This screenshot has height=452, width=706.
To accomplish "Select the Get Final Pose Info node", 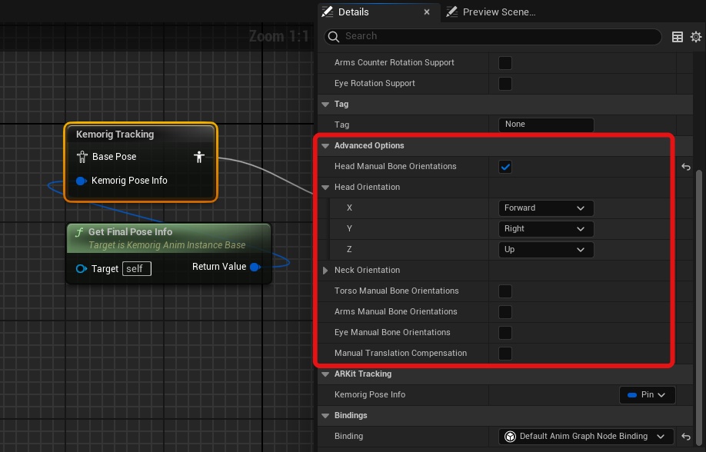I will tap(130, 232).
